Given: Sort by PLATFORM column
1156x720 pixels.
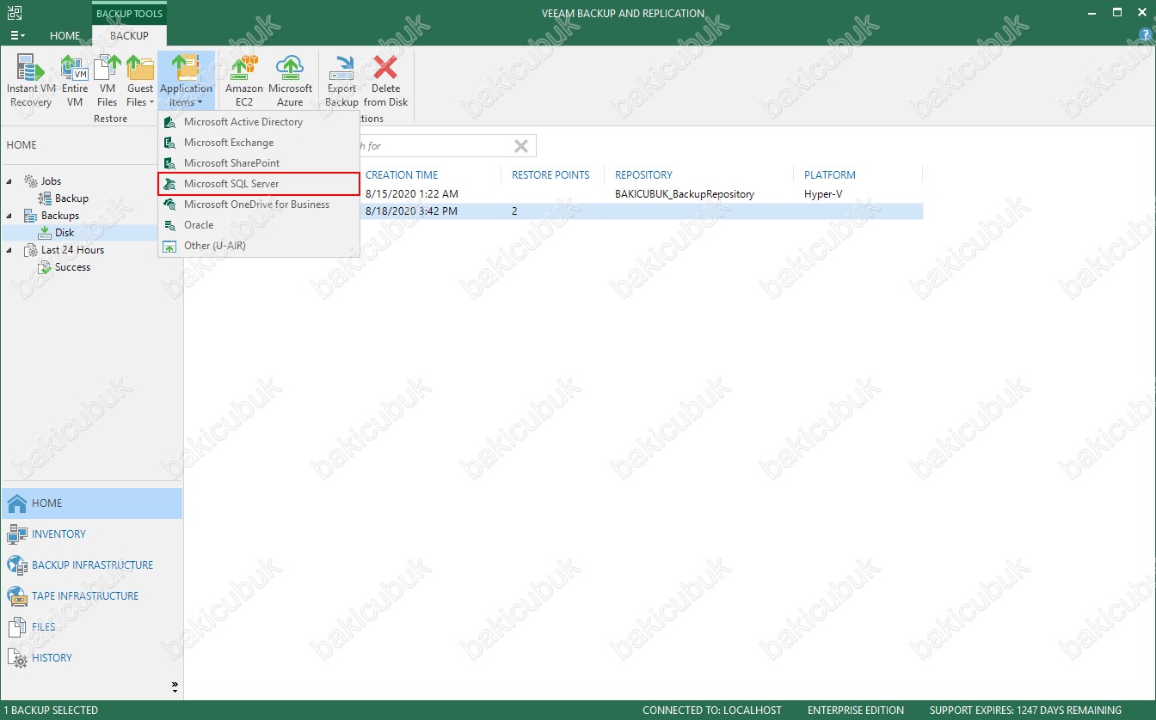Looking at the screenshot, I should click(830, 174).
